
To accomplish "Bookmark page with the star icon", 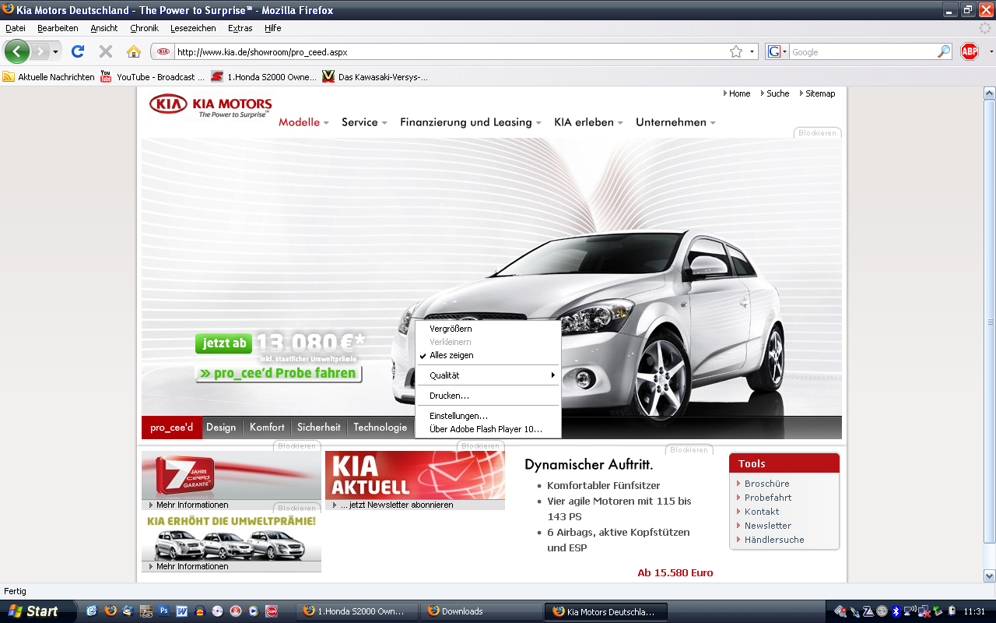I will 735,52.
